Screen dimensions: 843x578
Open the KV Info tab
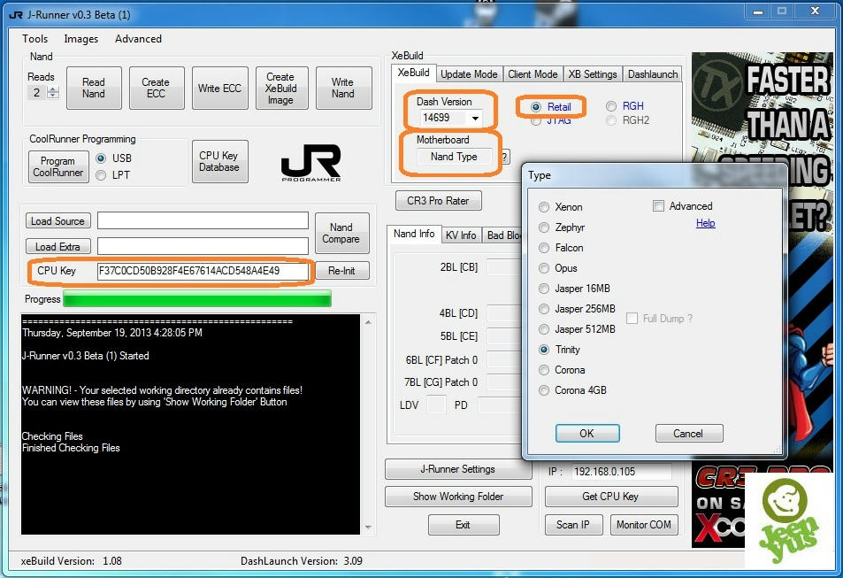tap(461, 235)
